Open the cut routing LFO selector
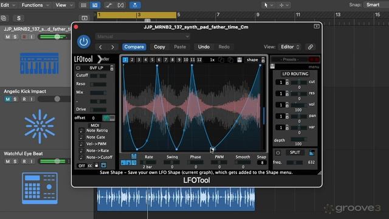The width and height of the screenshot is (389, 219). (x=282, y=82)
